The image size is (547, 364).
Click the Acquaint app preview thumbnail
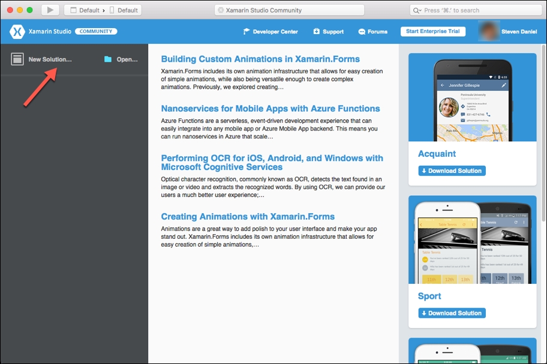pos(472,99)
